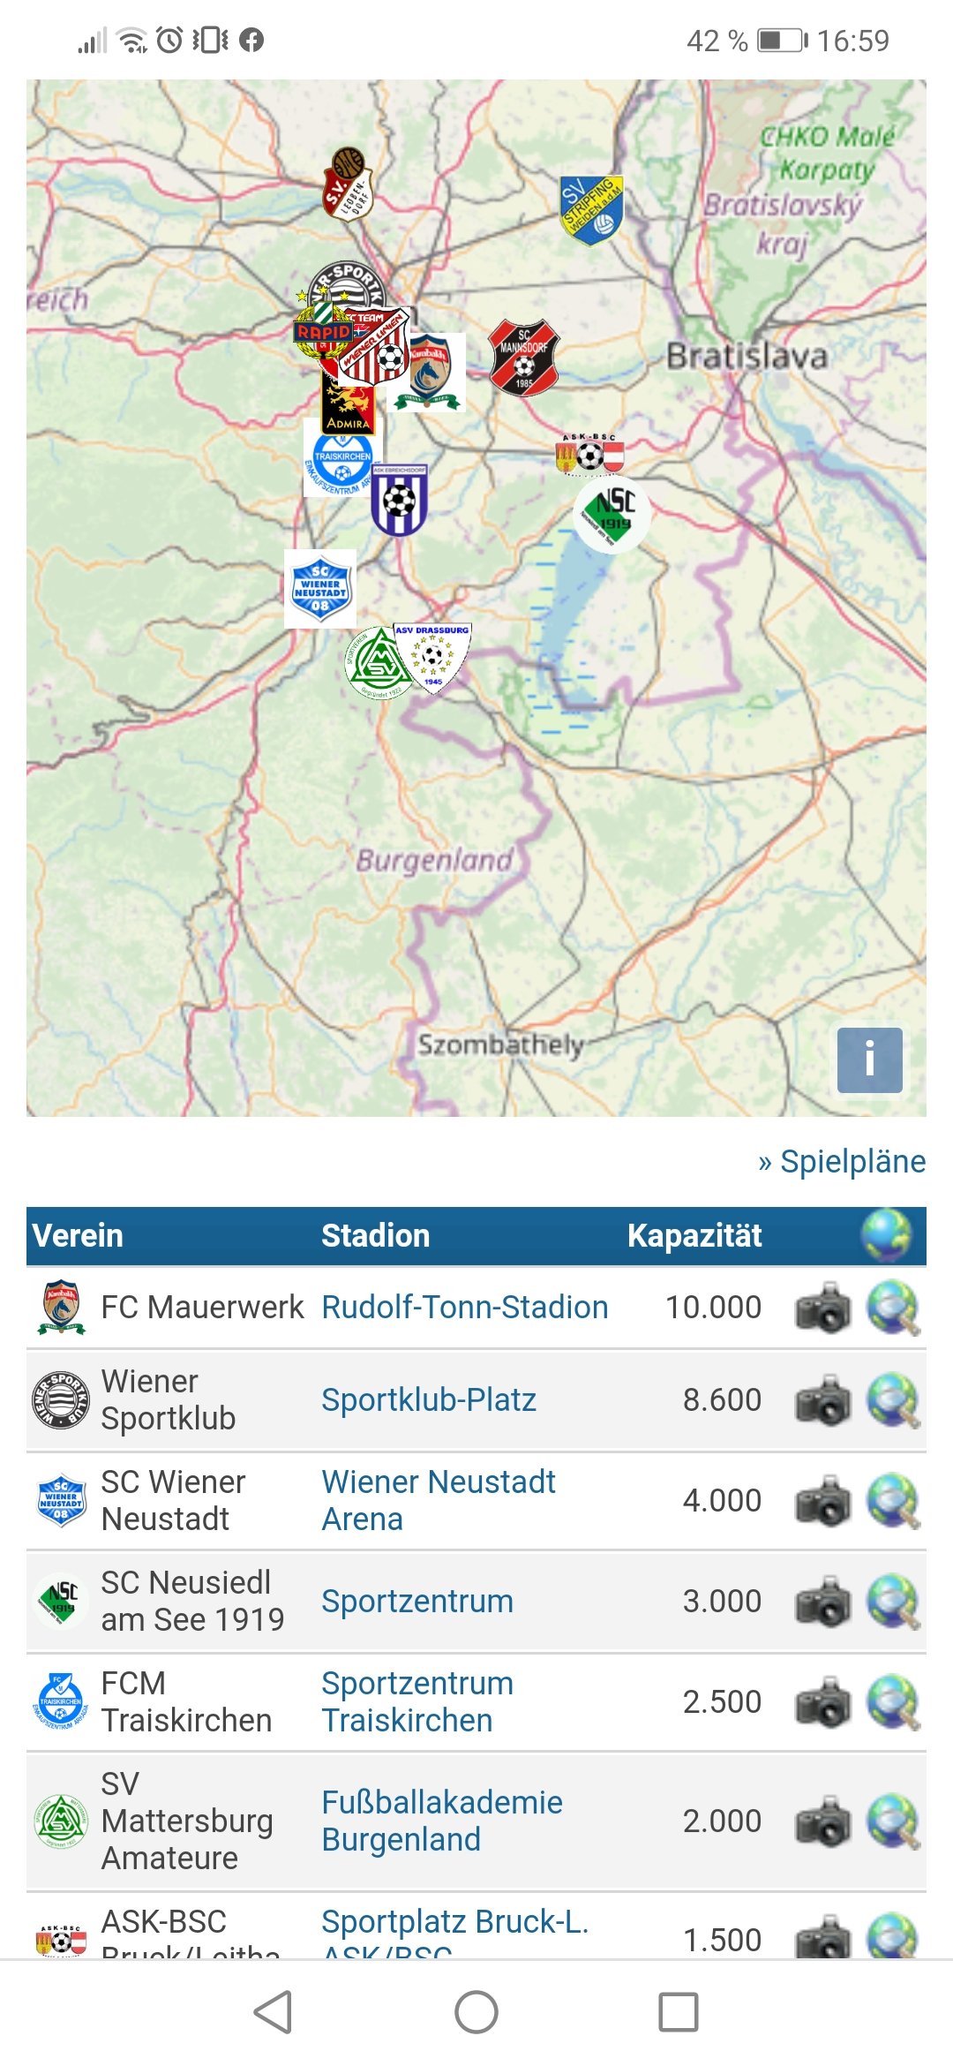The height and width of the screenshot is (2066, 953).
Task: Select the NSC 1919 marker on map
Action: (x=612, y=515)
